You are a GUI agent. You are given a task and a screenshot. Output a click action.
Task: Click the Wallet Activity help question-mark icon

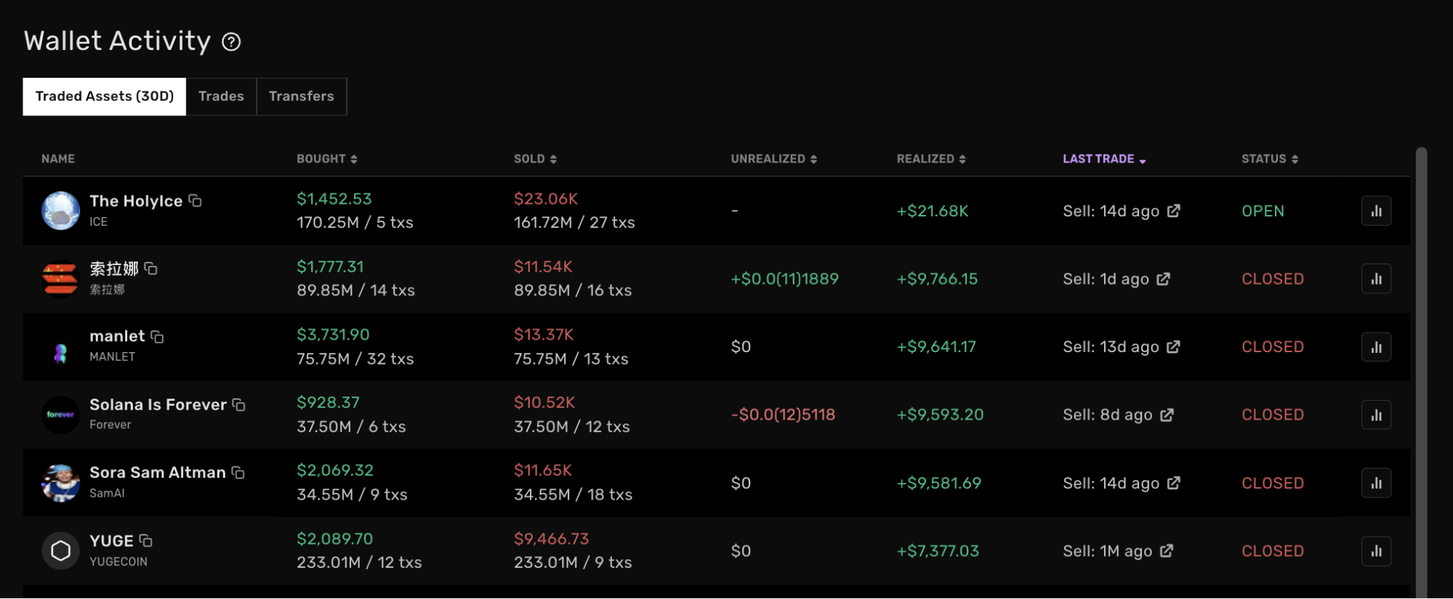click(231, 42)
